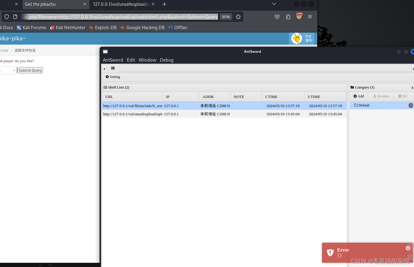The height and width of the screenshot is (267, 414).
Task: Click the Pikachu user avatar
Action: (x=297, y=38)
